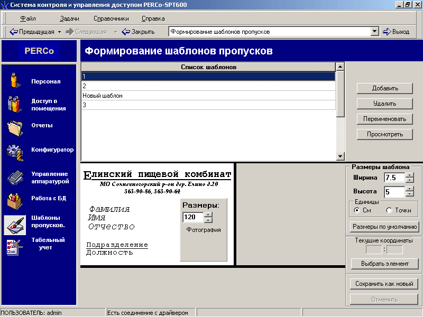This screenshot has height=317, width=423.
Task: Click the Список шаблонов column header
Action: click(x=208, y=67)
